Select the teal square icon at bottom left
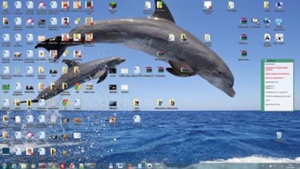This screenshot has width=300, height=169. (x=6, y=151)
